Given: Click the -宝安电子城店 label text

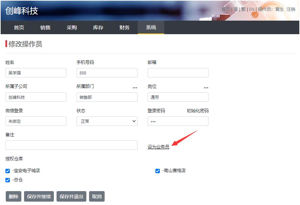Looking at the screenshot, I should click(26, 170).
